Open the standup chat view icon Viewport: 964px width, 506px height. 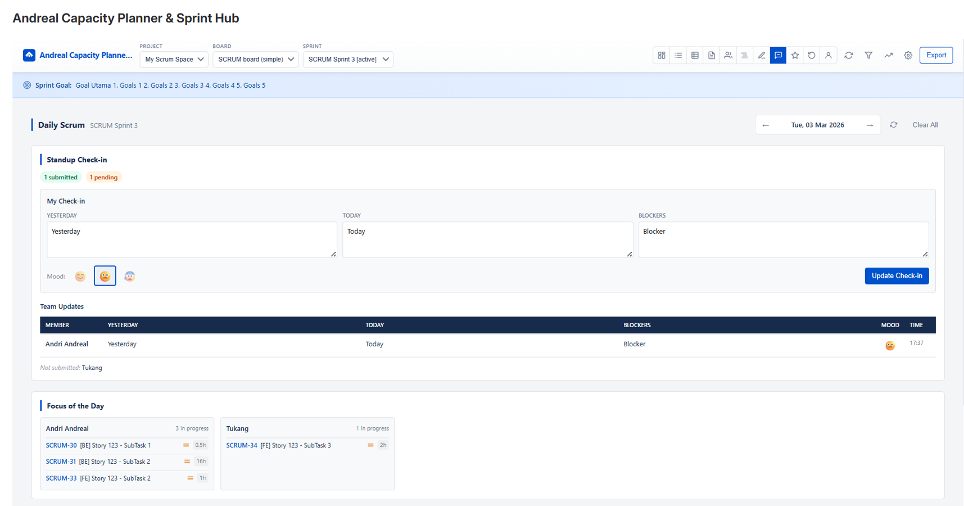tap(778, 55)
